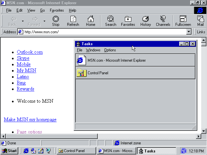Click View Channels quick launch icon
Viewport: 207px width, 155px height.
pyautogui.click(x=48, y=151)
